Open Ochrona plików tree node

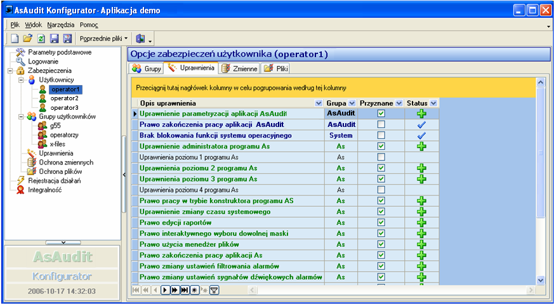(60, 172)
